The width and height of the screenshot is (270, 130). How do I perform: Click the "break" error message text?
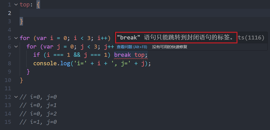coord(176,37)
